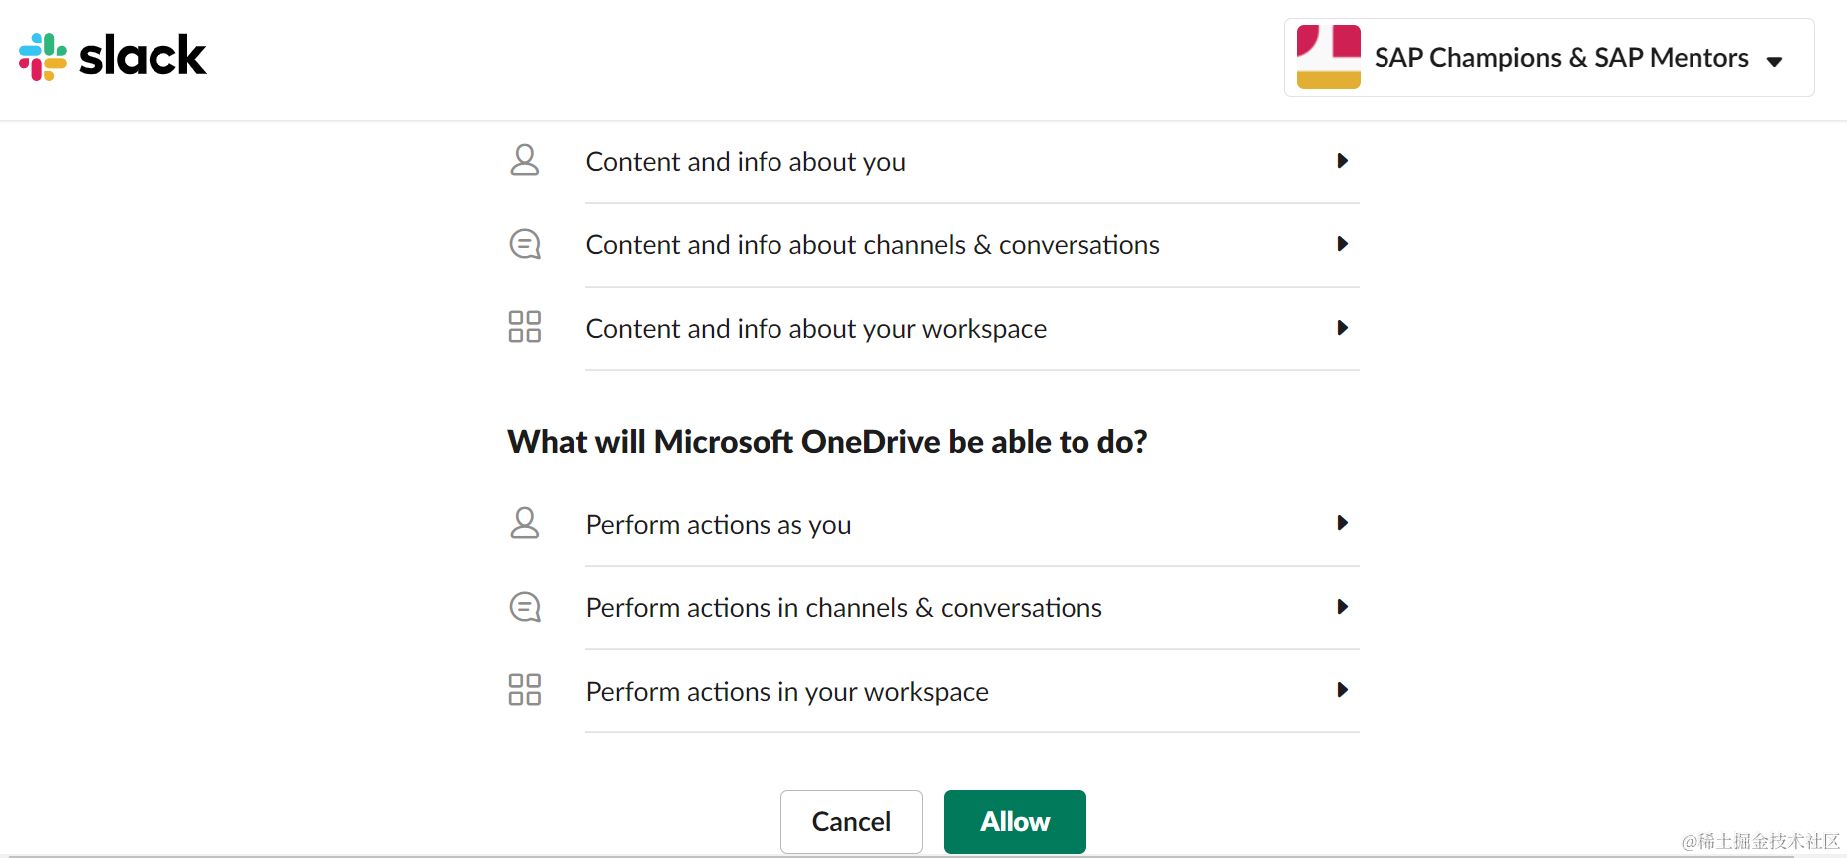Click the SAP Champions workspace avatar icon
This screenshot has height=858, width=1847.
(1329, 57)
